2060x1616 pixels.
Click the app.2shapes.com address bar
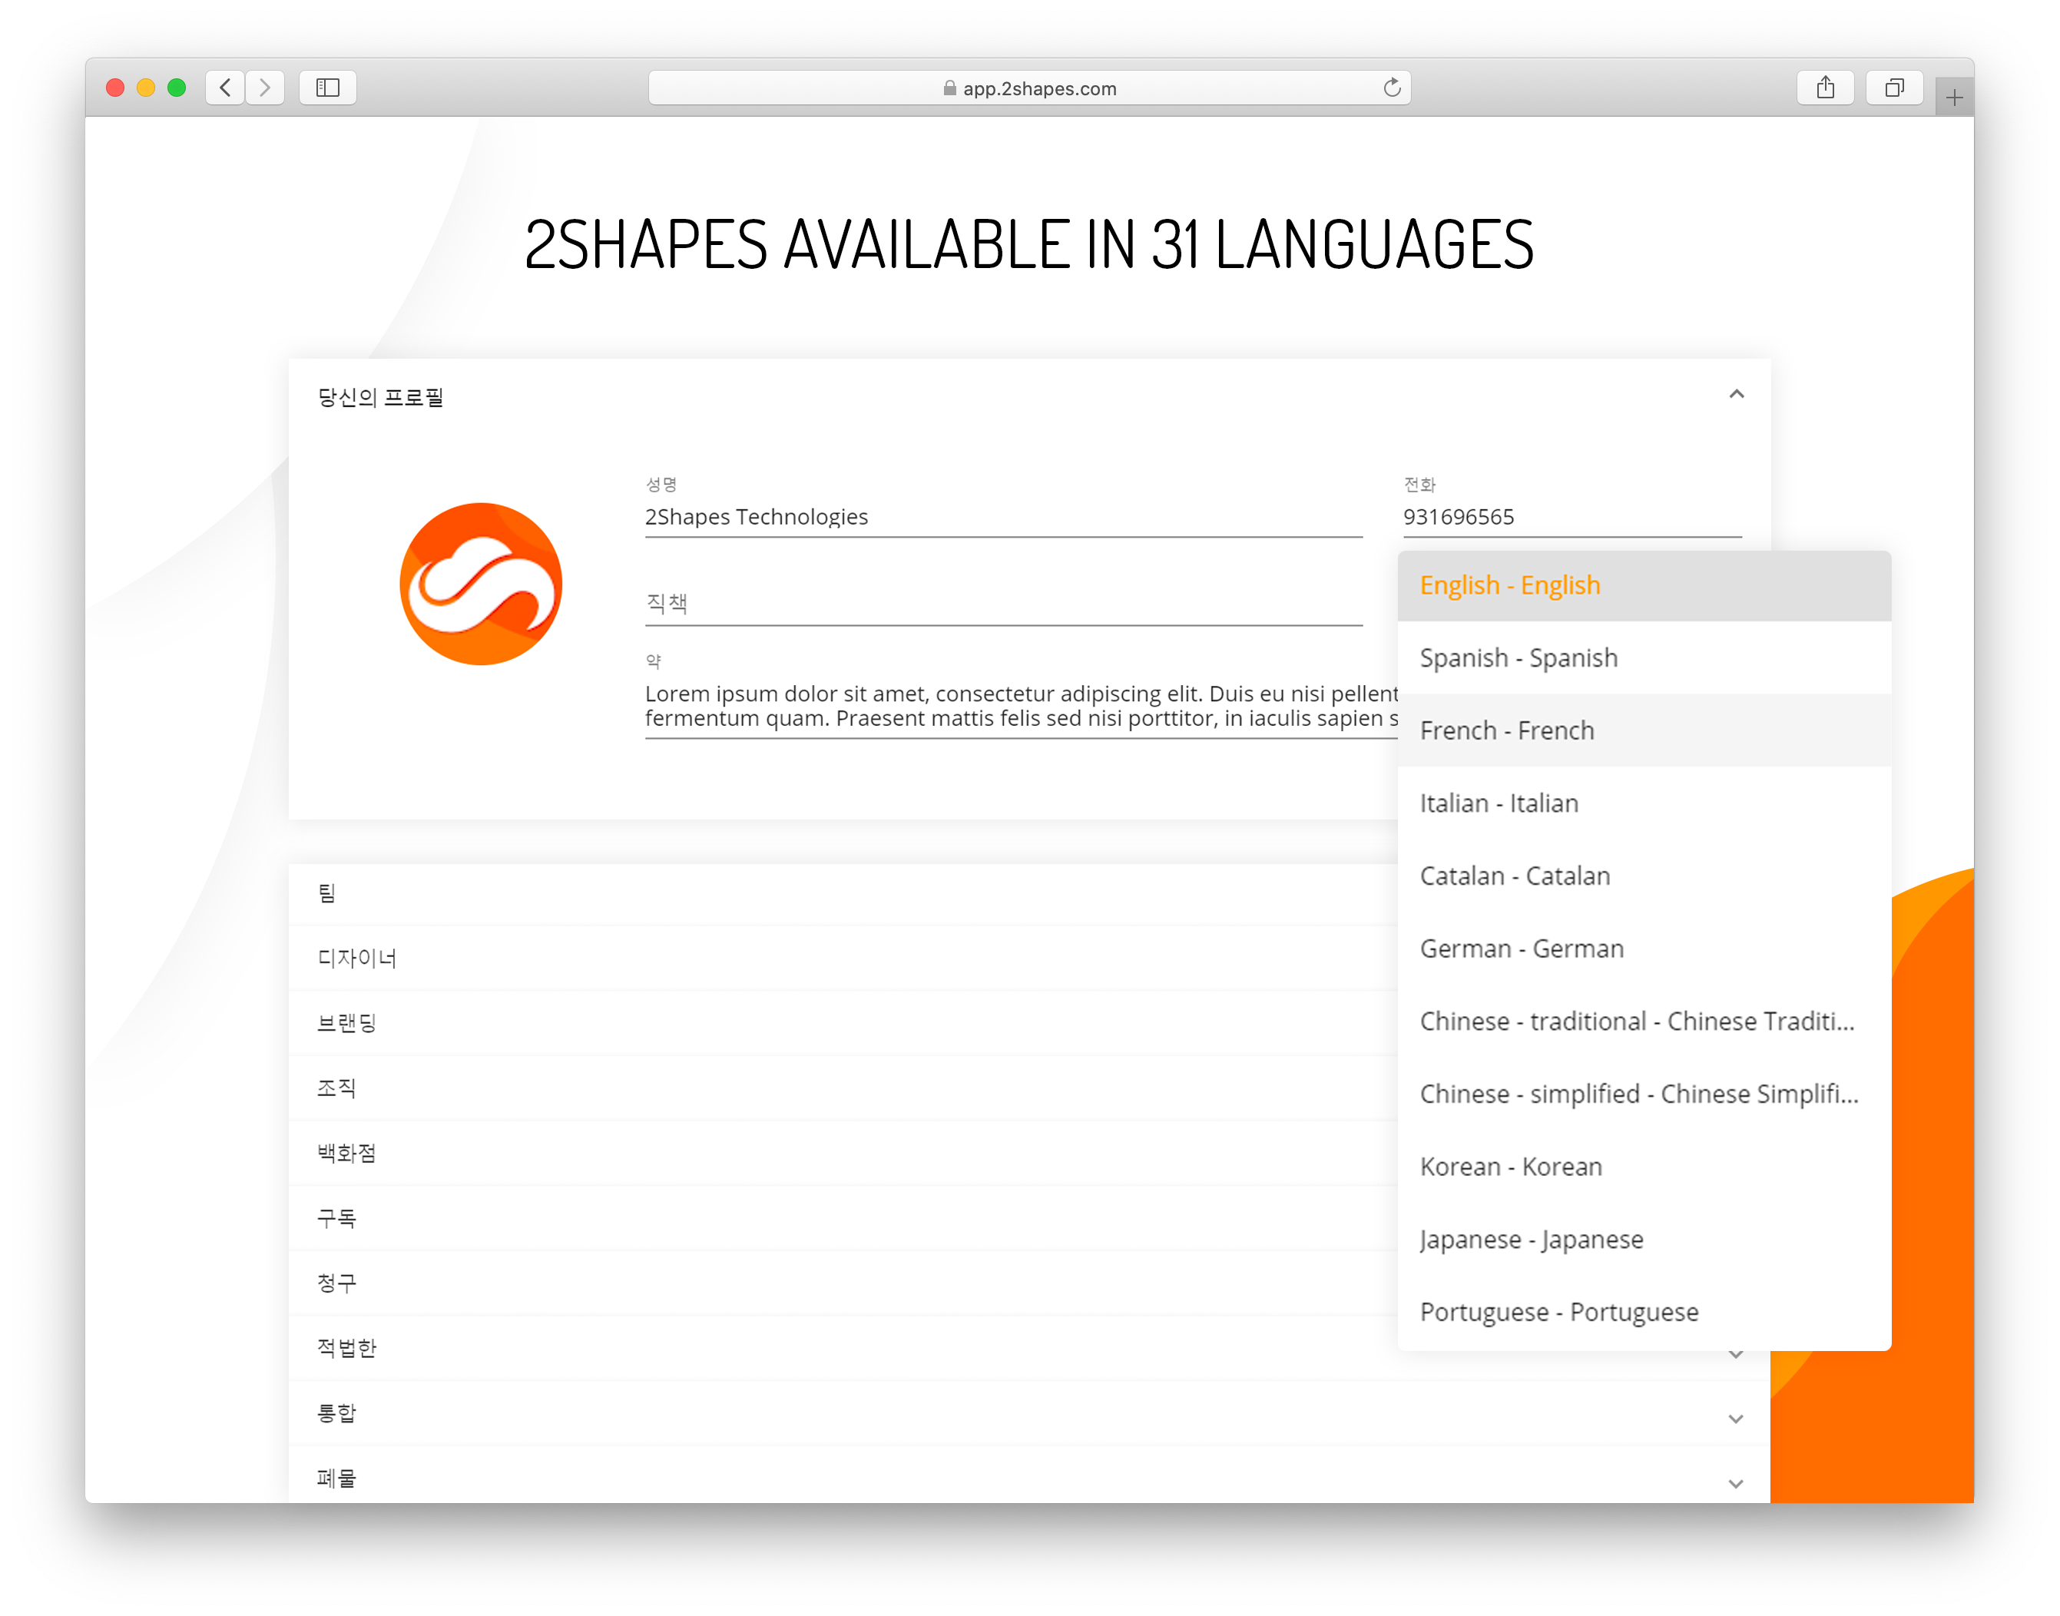pyautogui.click(x=1029, y=88)
